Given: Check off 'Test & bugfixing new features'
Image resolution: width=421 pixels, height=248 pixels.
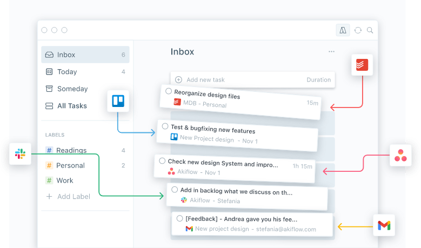Looking at the screenshot, I should point(165,126).
